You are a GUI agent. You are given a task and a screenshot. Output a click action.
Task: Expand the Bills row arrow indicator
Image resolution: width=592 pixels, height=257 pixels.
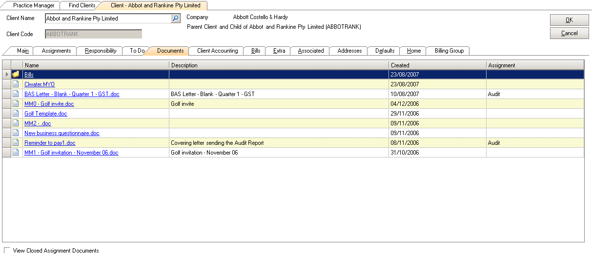[6, 75]
